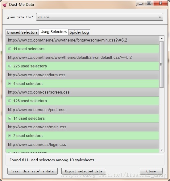Click the scrollbar up arrow
The height and width of the screenshot is (181, 170).
point(162,38)
